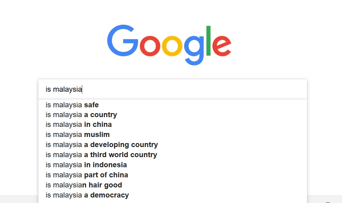Choose 'is malaysia a developing country' suggestion
The width and height of the screenshot is (342, 203).
coord(172,145)
